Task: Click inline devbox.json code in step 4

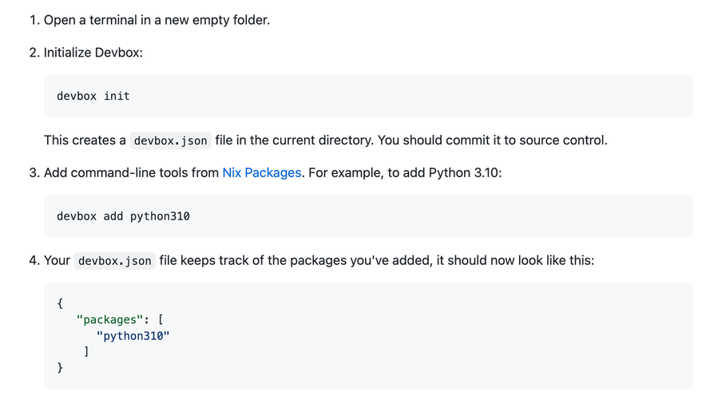Action: pos(114,261)
